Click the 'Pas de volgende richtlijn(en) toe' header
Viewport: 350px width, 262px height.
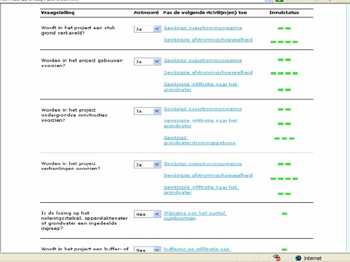coord(205,13)
